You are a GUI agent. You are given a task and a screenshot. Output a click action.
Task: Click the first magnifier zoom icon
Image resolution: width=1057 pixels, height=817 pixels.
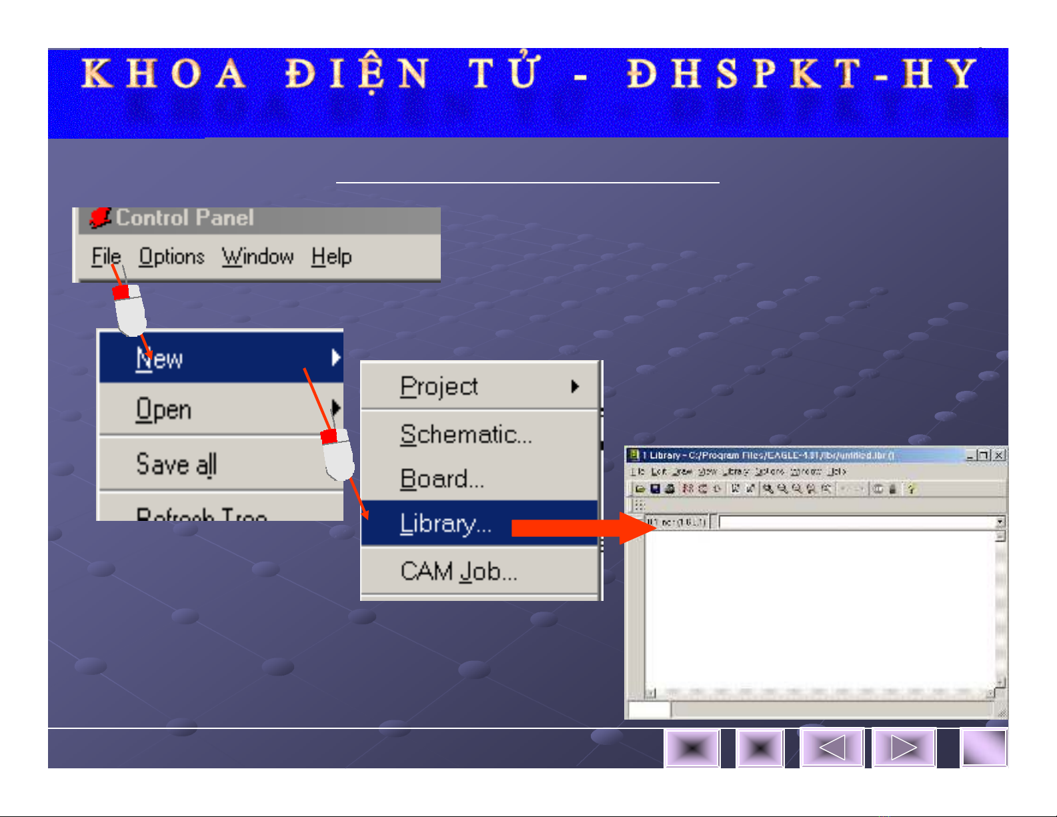pyautogui.click(x=768, y=489)
